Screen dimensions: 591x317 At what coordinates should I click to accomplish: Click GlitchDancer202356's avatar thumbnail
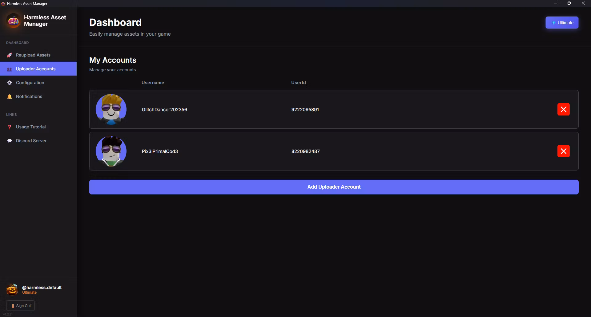(111, 109)
